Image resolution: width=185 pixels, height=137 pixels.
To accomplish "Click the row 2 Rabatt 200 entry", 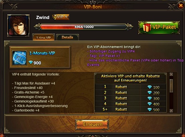I will (x=131, y=93).
